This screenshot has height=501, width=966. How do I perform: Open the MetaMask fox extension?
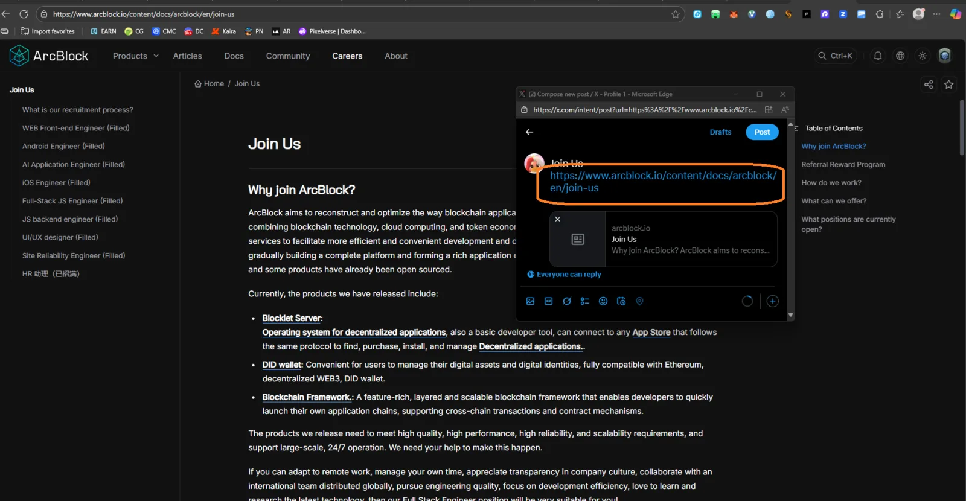[734, 14]
